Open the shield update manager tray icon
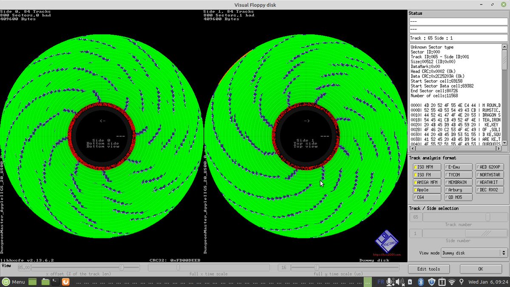510x287 pixels. [431, 282]
